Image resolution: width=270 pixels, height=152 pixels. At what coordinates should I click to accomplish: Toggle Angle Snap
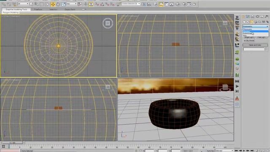(x=102, y=4)
